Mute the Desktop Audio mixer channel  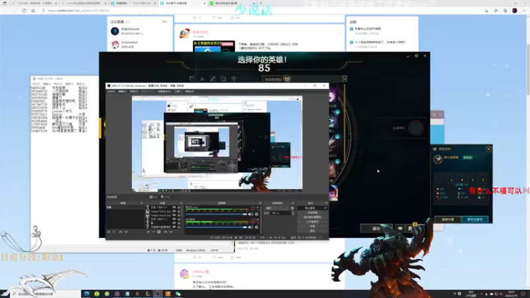pos(250,227)
